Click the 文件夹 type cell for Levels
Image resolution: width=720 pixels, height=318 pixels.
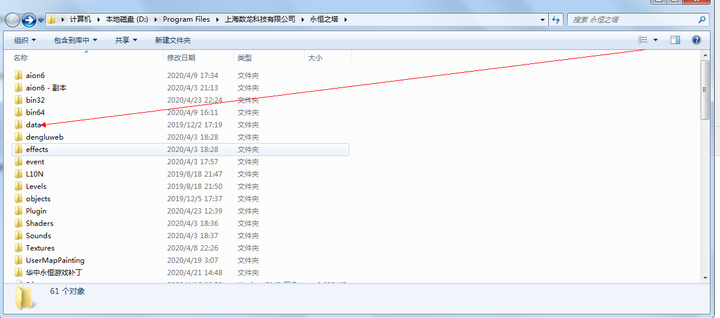click(x=248, y=186)
